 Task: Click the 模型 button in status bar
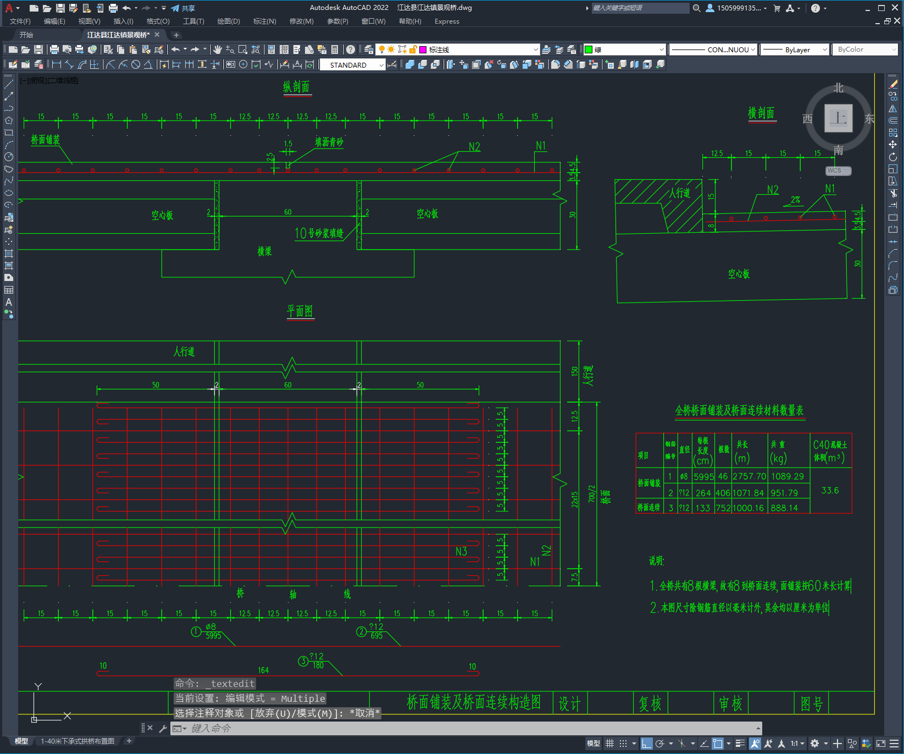pos(594,744)
